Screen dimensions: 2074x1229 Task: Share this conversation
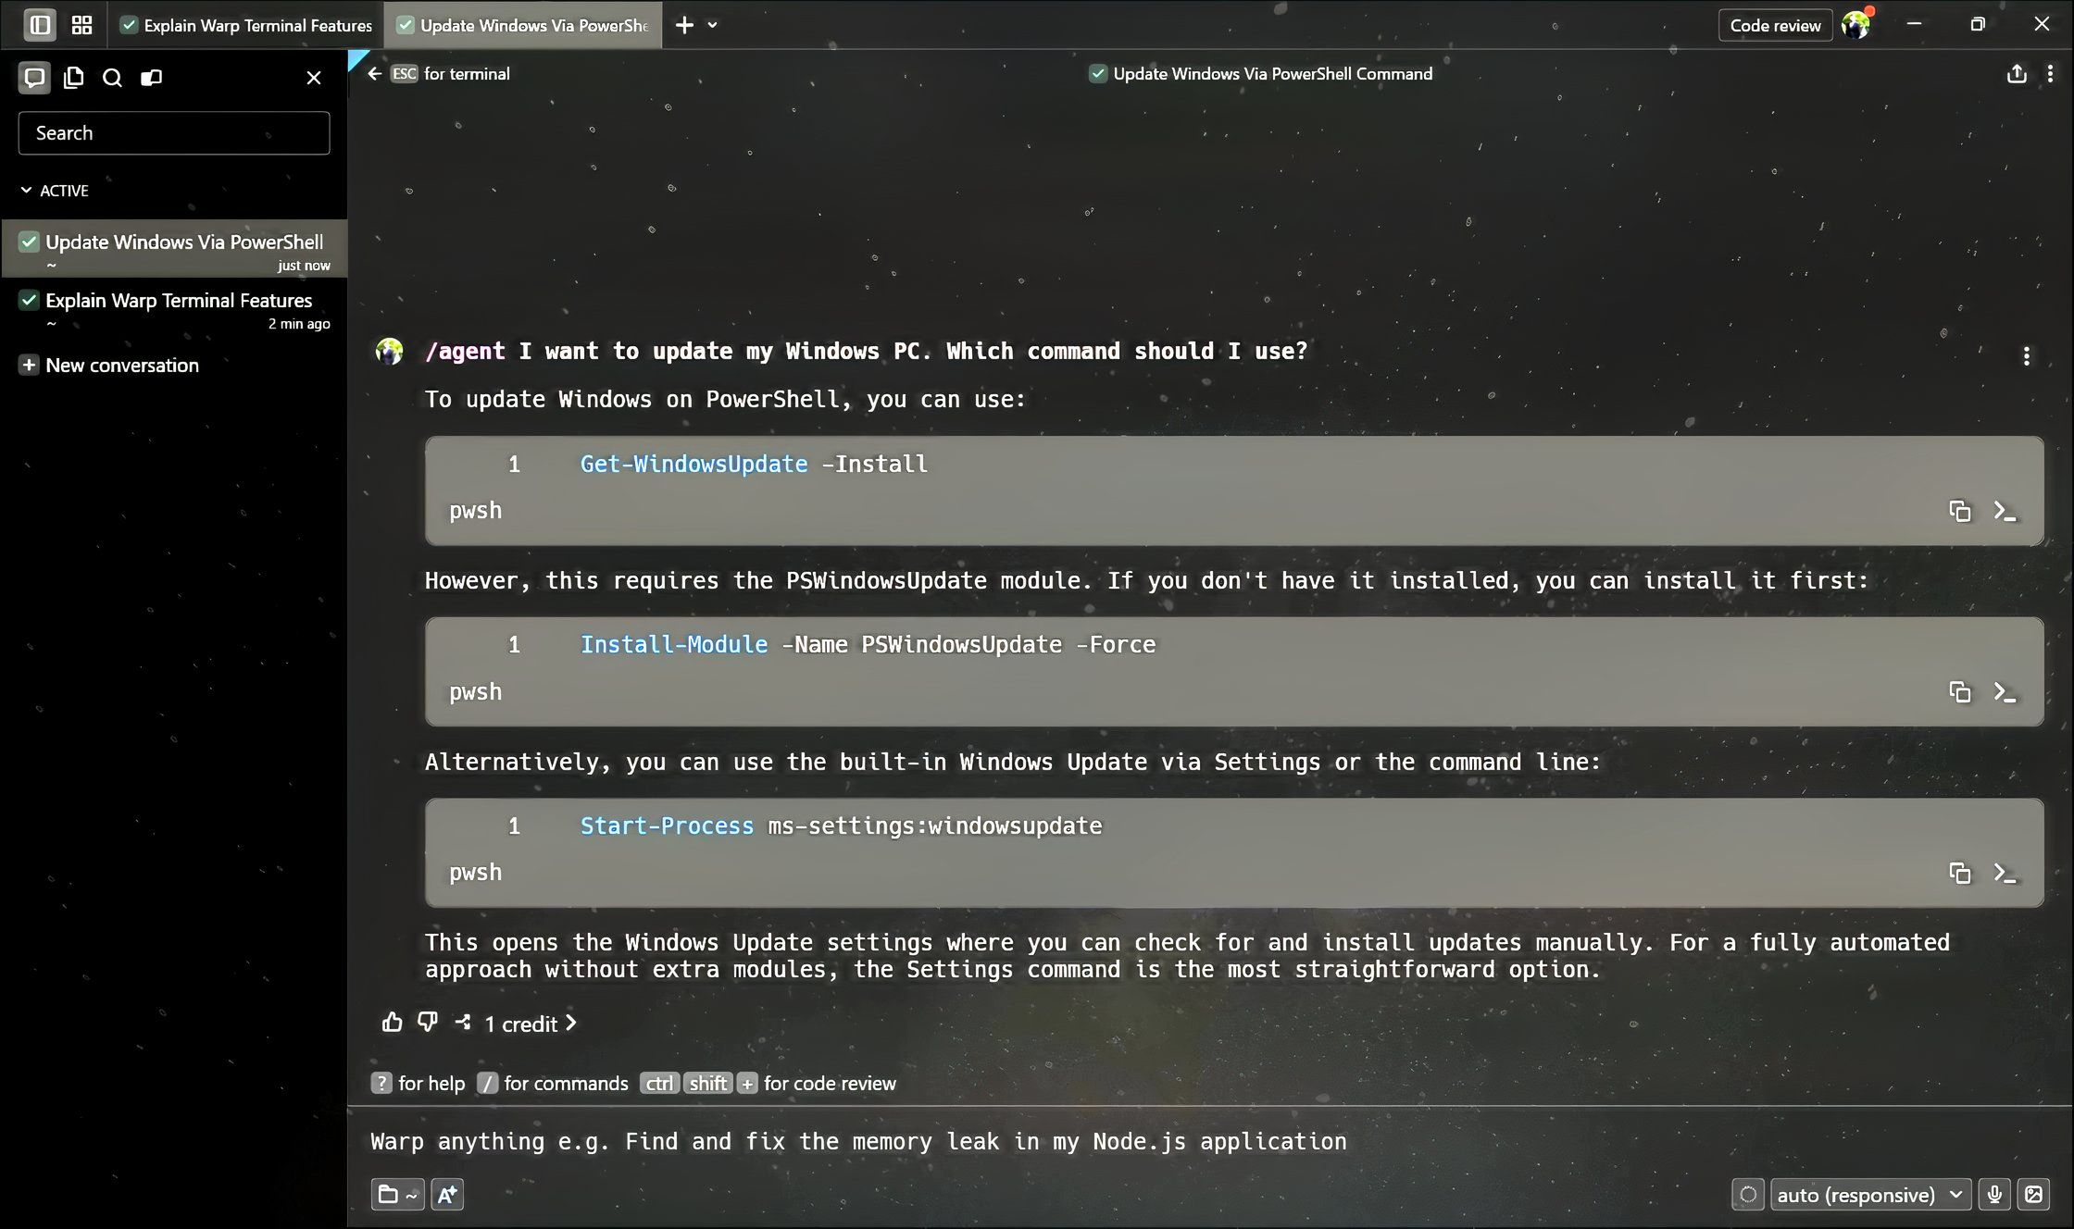pos(2017,74)
